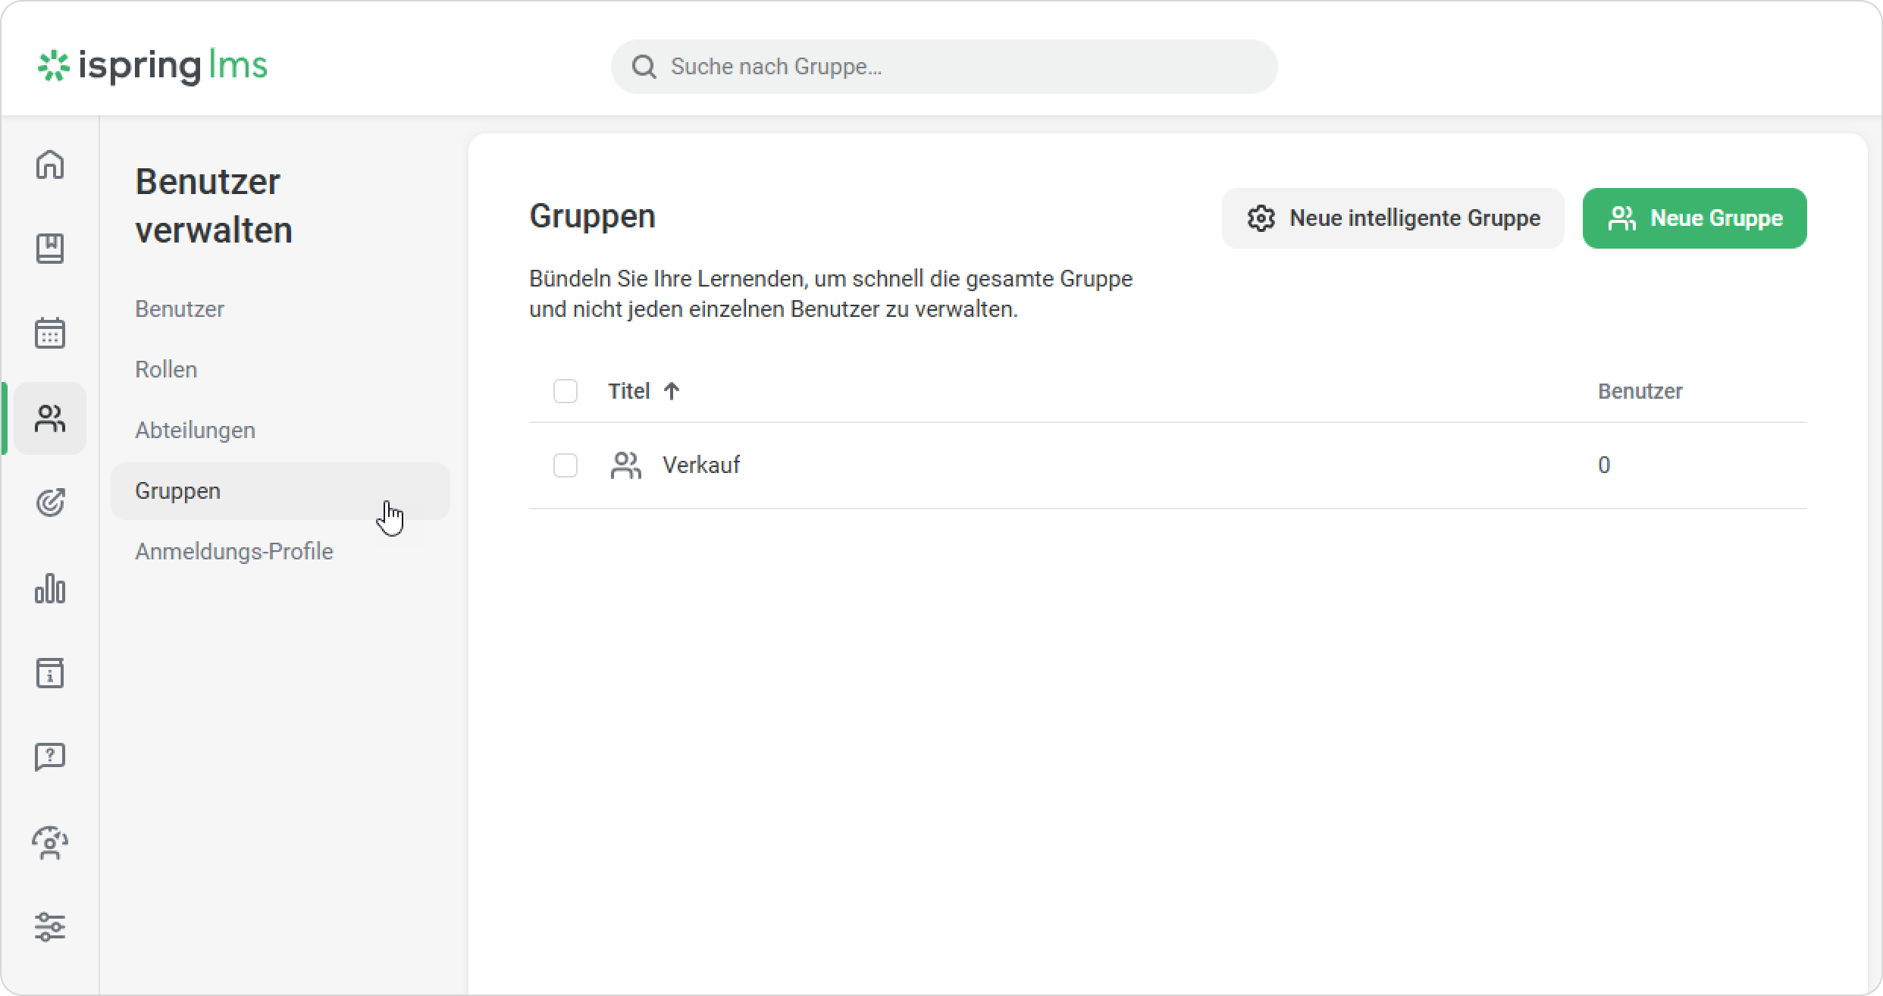
Task: Open the Home icon in sidebar
Action: (50, 164)
